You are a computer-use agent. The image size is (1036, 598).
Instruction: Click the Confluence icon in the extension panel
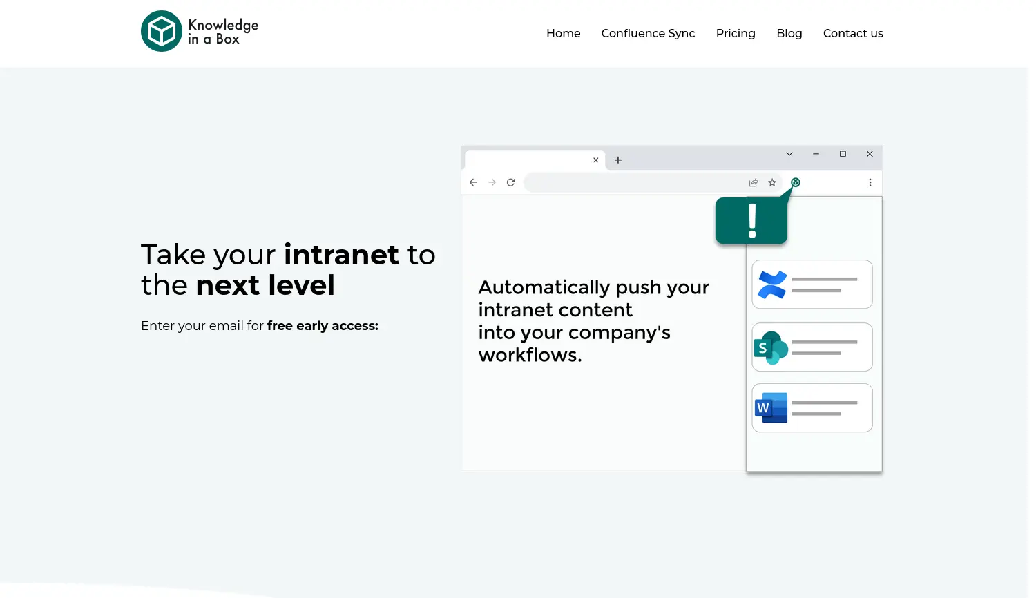[x=771, y=284]
